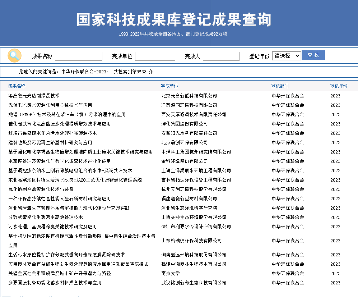Open 分散式智能化生活污水高效处理技术 result
Screen dimensions: 358x297
pyautogui.click(x=45, y=217)
